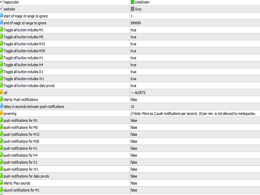This screenshot has width=260, height=195.
Task: Click the color type icon beside happycolor
Action: (2, 2)
